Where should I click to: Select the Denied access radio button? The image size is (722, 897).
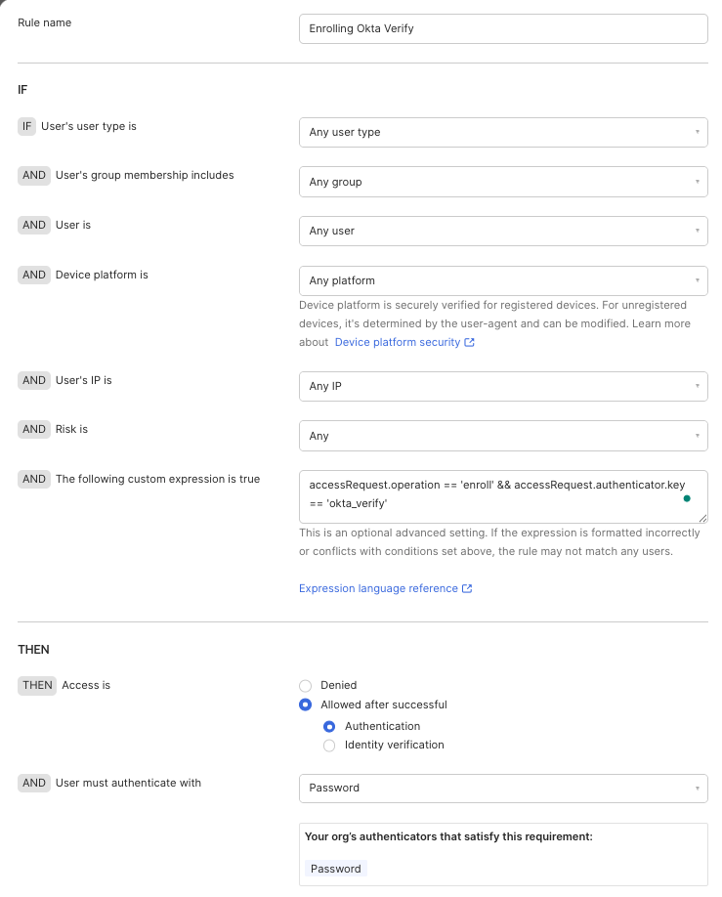click(306, 685)
